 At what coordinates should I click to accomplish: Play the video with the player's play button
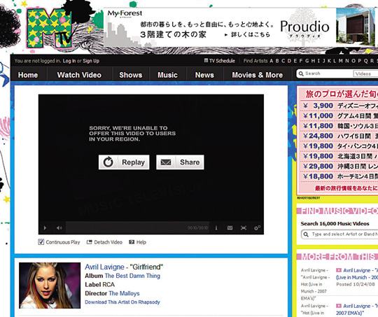(x=45, y=228)
